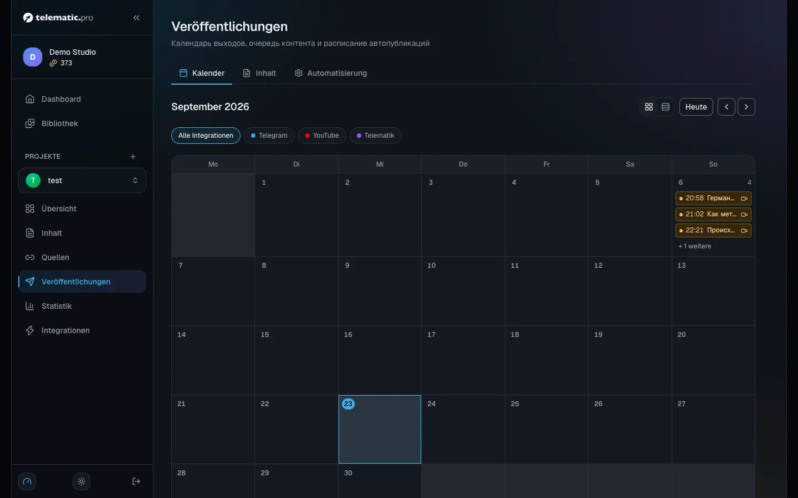Select calendar day 30
798x498 pixels.
[380, 481]
